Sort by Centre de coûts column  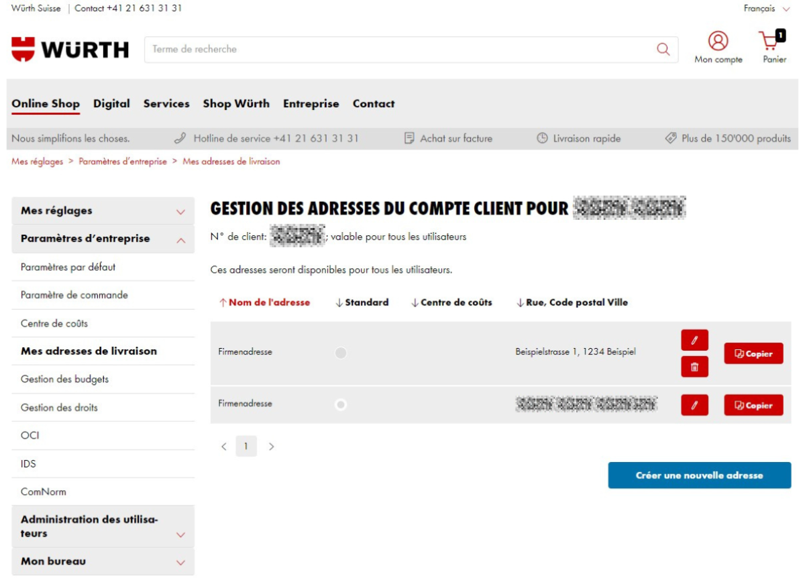[x=451, y=302]
